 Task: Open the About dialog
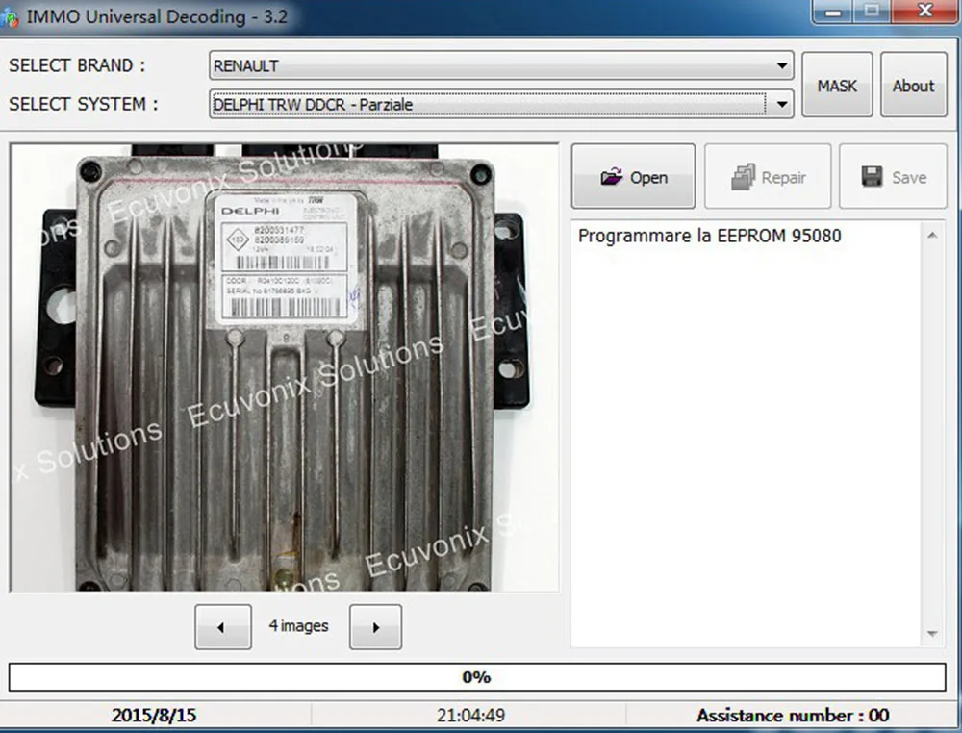click(x=914, y=86)
